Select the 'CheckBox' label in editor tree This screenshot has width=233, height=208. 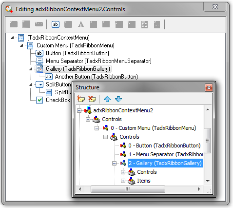(x=58, y=100)
